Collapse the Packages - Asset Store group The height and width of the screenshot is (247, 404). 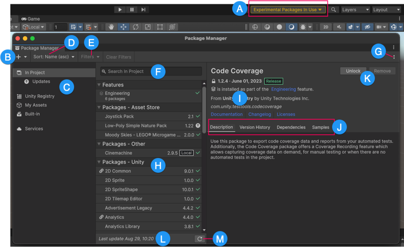pyautogui.click(x=99, y=108)
